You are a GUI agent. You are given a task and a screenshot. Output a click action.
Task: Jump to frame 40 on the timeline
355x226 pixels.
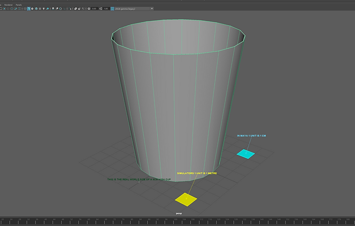coord(46,220)
